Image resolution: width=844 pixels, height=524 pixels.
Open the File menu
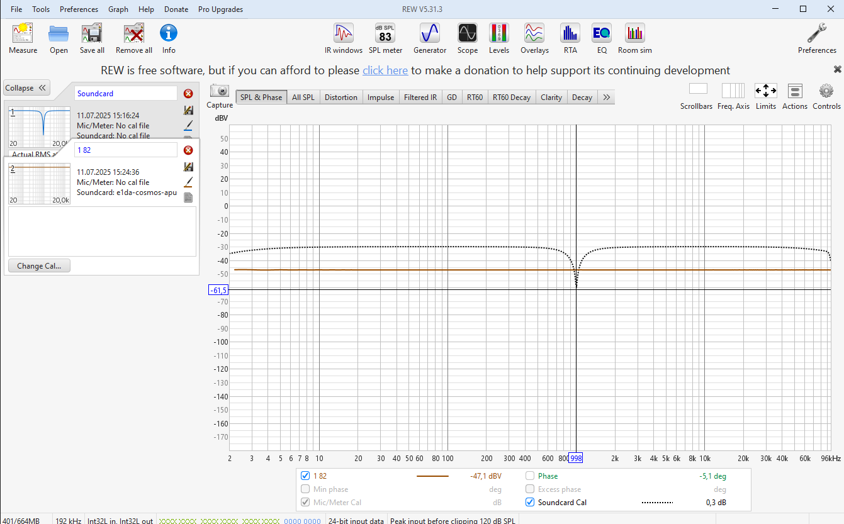(16, 9)
